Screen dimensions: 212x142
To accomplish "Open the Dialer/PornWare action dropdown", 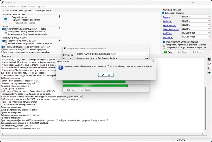I will click(x=196, y=29).
